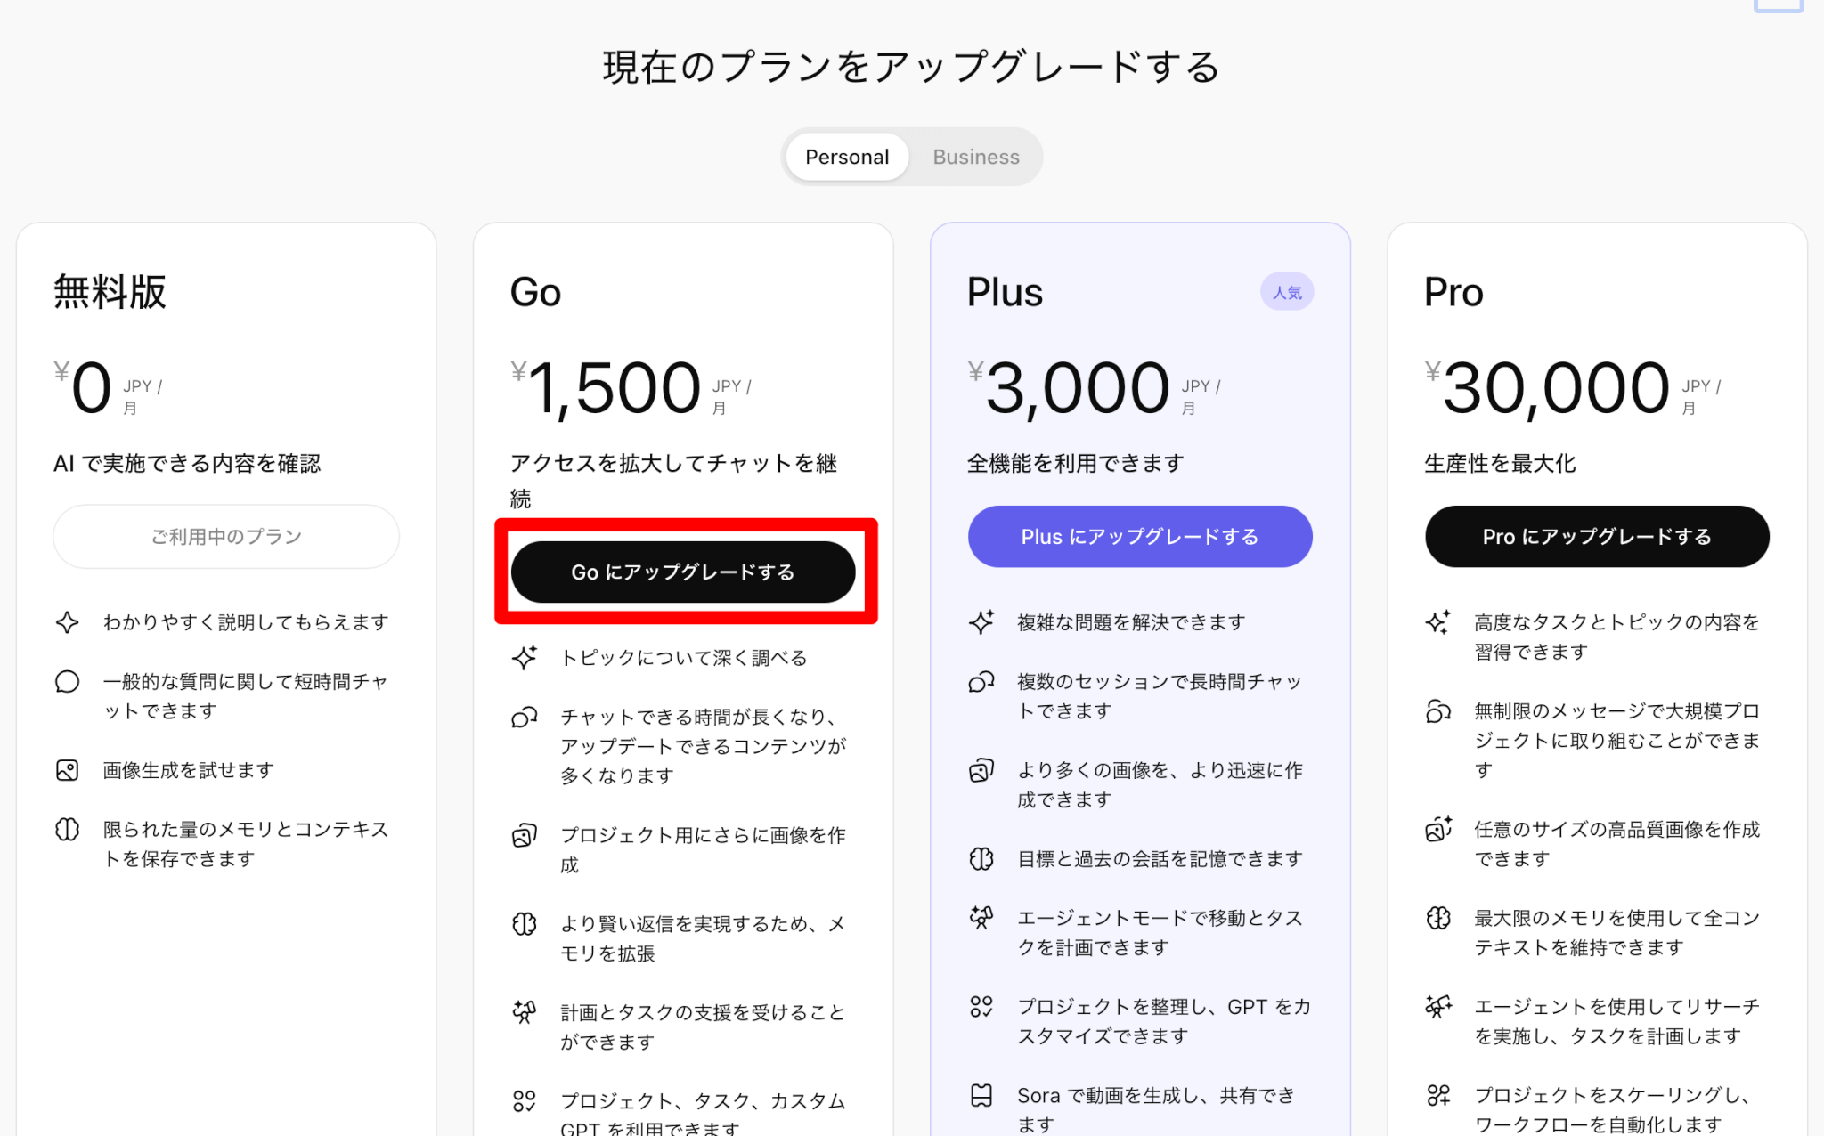Click the brain memory icon in 無料版
The width and height of the screenshot is (1824, 1136).
pos(68,830)
